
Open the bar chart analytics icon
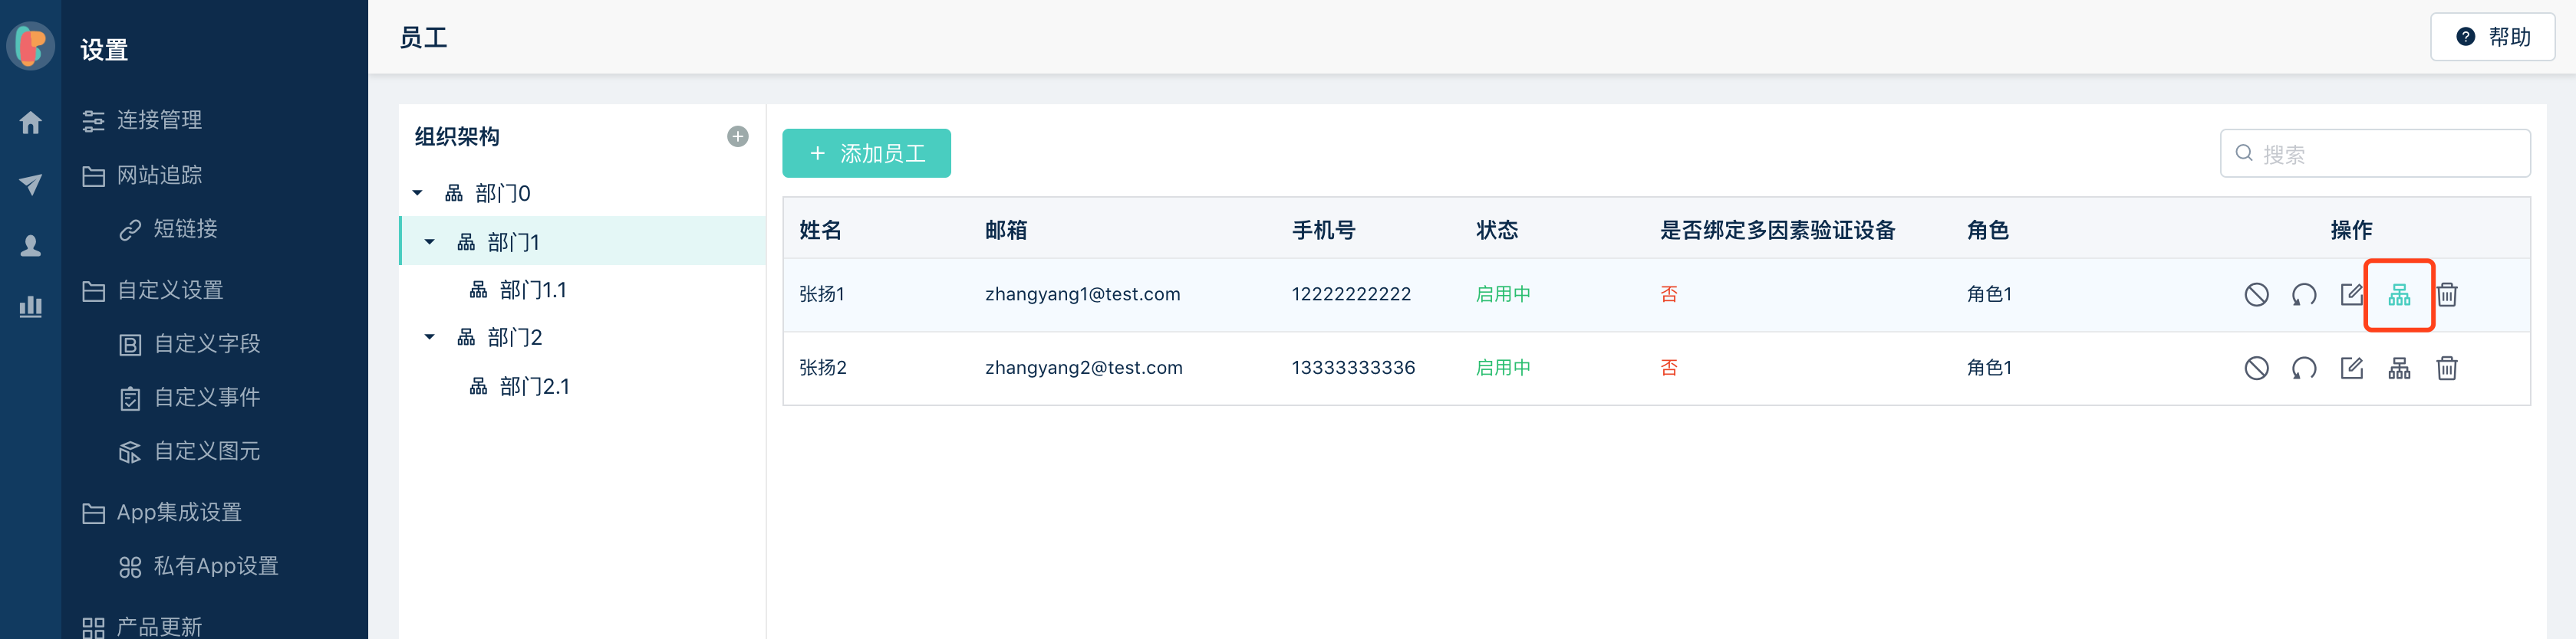[31, 306]
